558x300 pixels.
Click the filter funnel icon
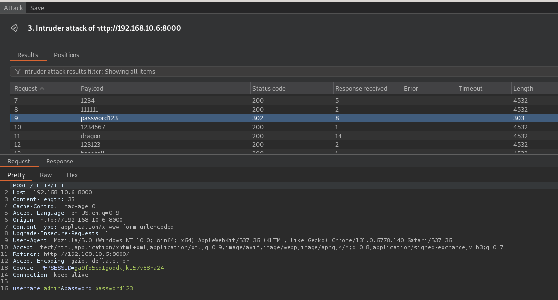18,71
